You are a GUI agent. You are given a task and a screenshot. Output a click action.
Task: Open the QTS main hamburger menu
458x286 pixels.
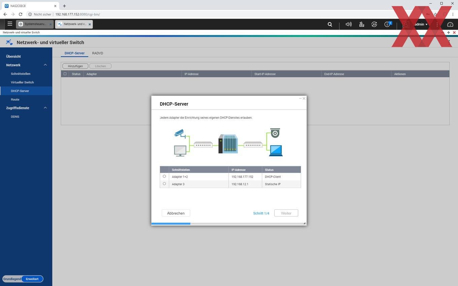coord(10,24)
